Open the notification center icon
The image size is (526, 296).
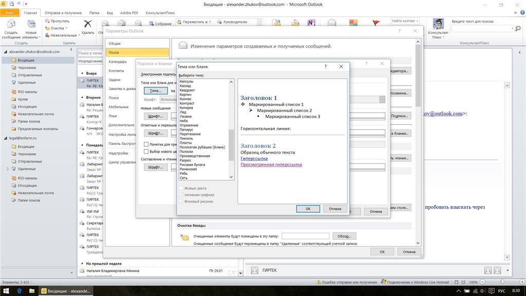point(492,291)
